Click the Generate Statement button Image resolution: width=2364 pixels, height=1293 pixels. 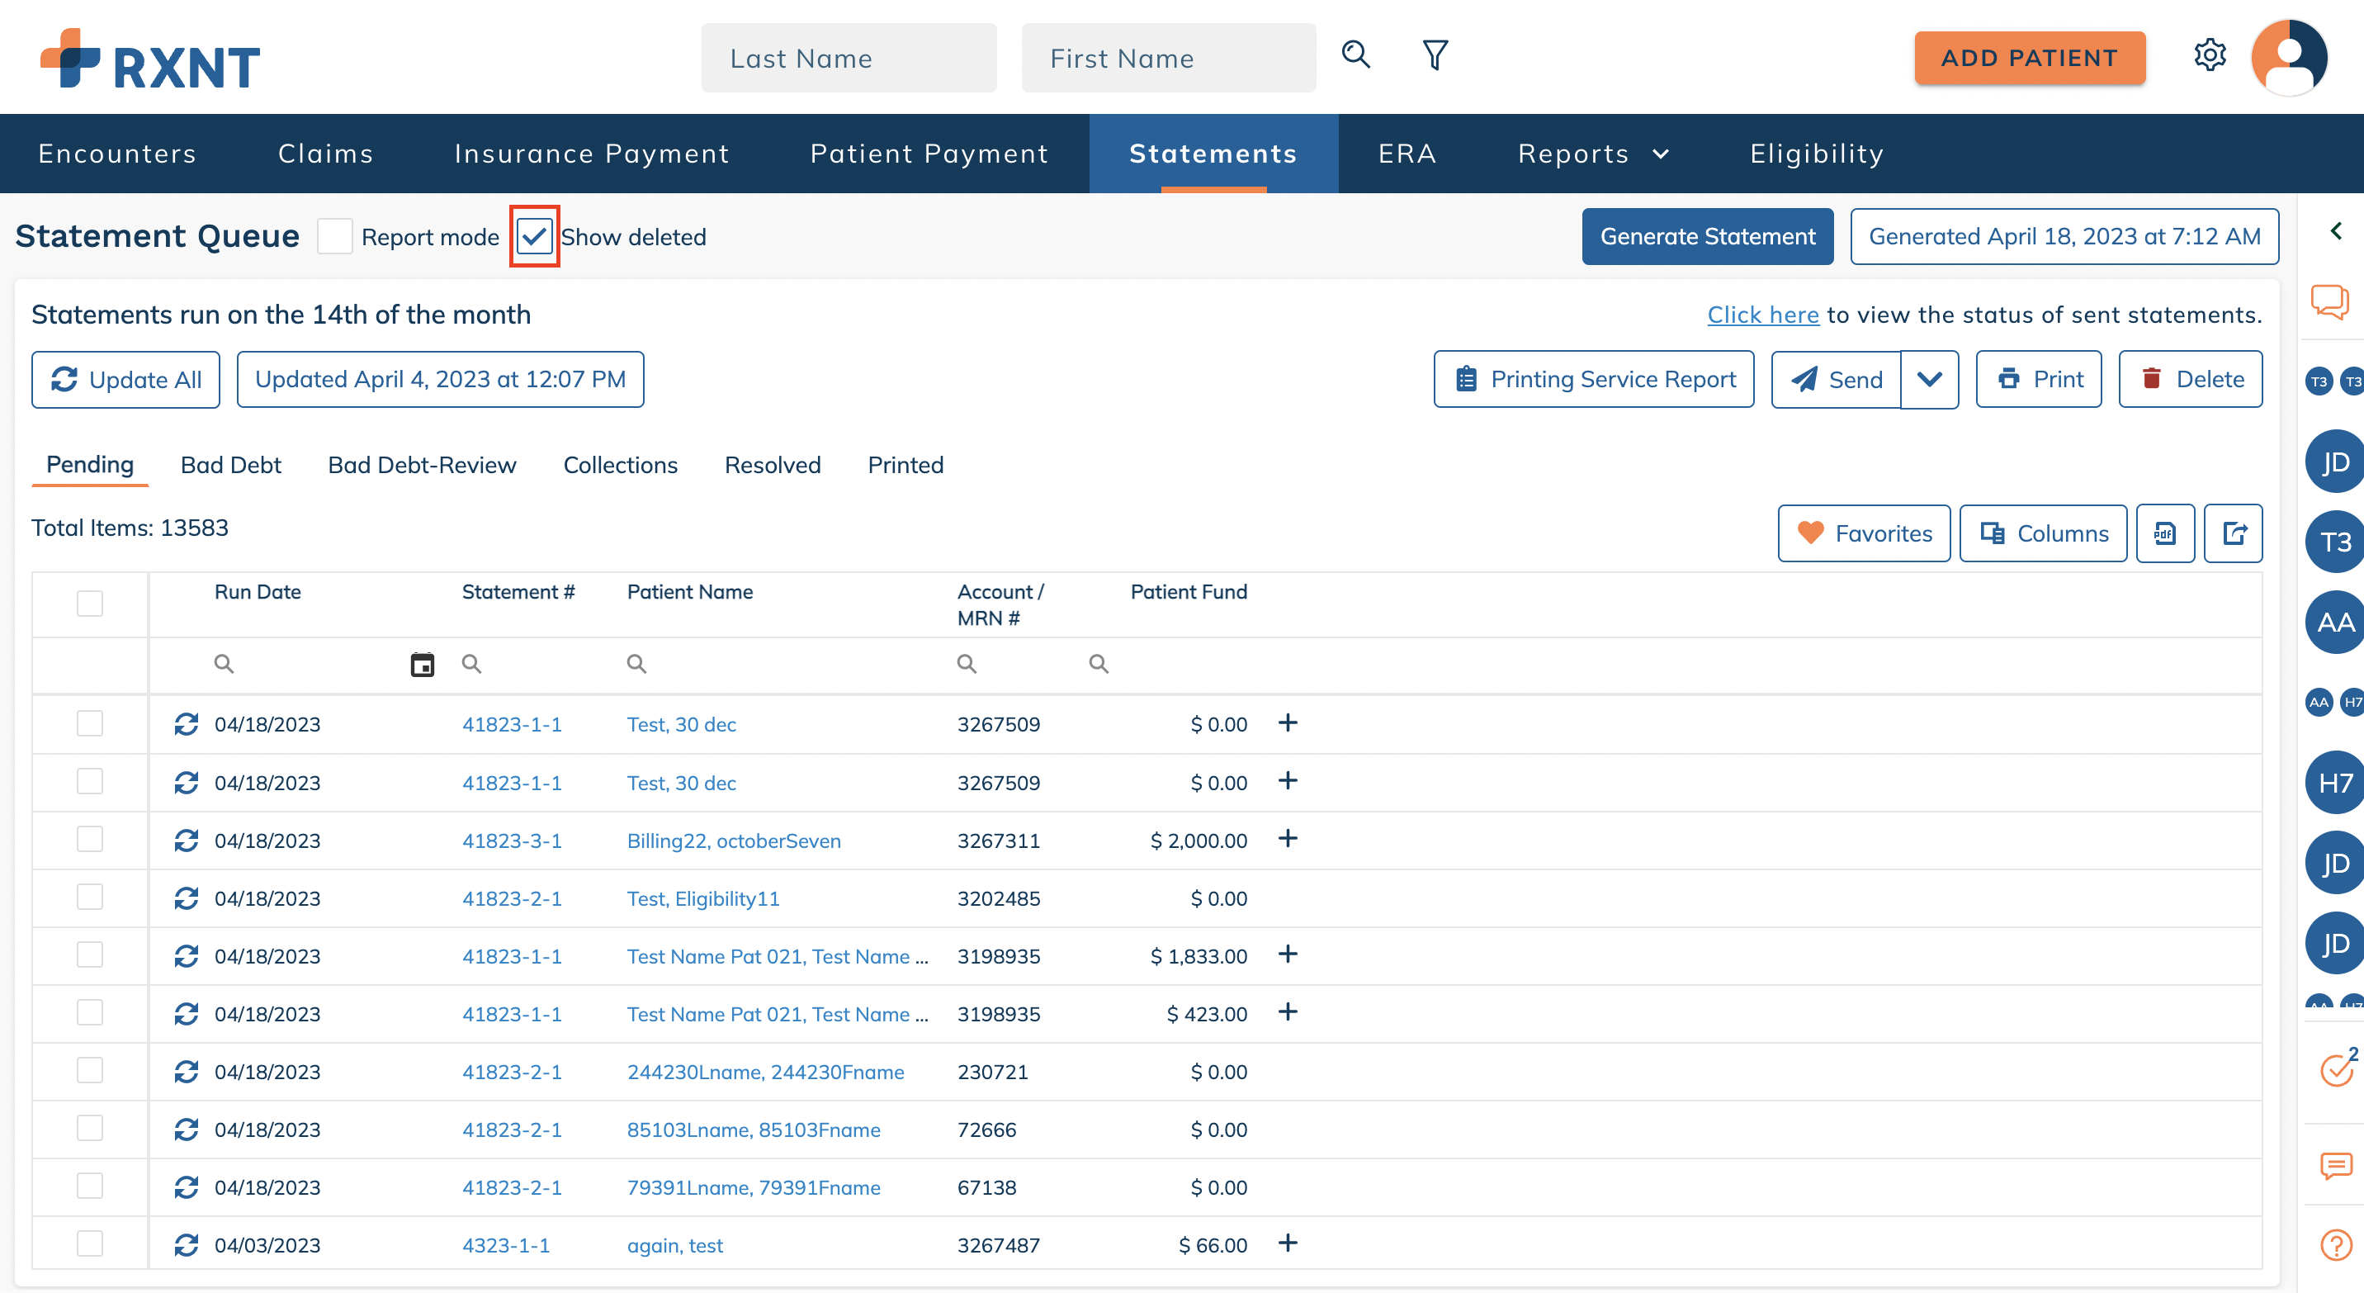coord(1707,237)
